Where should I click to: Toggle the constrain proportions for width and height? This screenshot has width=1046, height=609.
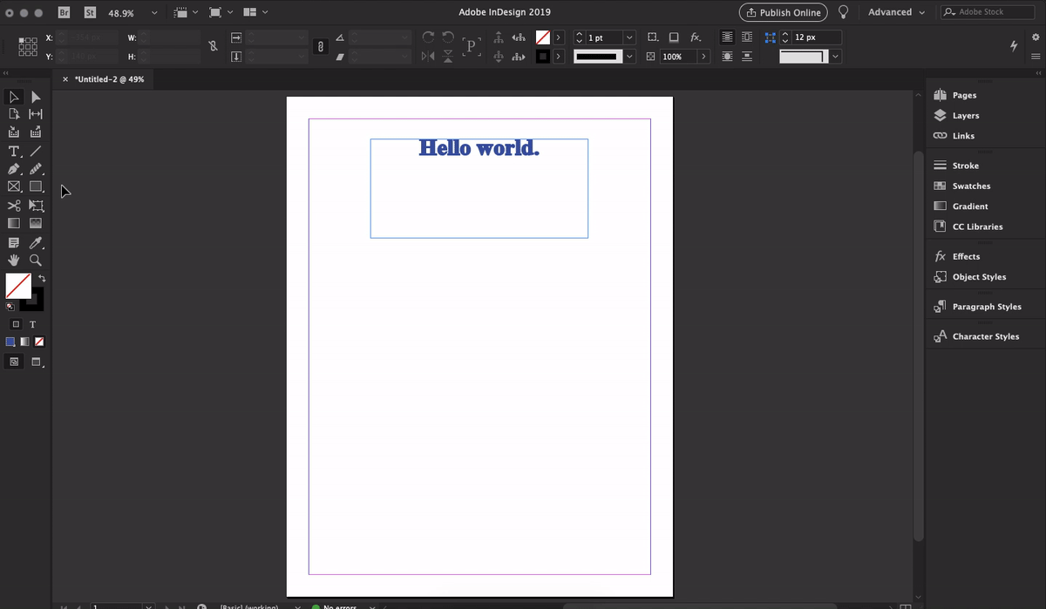(213, 46)
